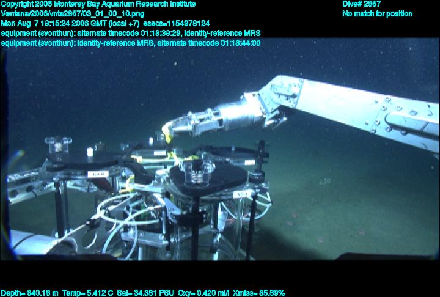Click the 'No match for position' text
This screenshot has width=440, height=297.
377,13
